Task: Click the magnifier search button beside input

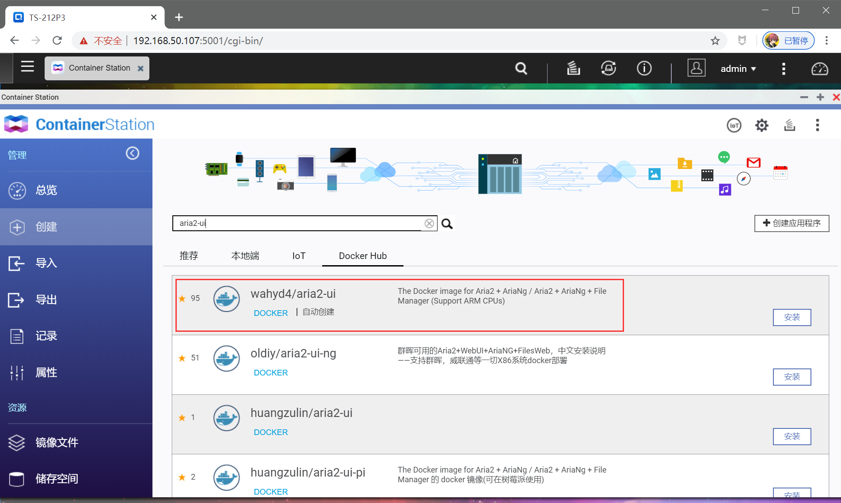Action: click(447, 224)
